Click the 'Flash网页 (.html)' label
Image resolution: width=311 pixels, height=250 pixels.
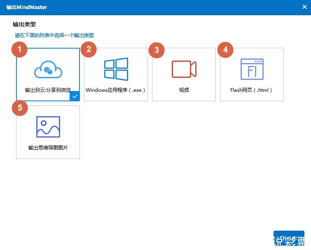coord(251,90)
